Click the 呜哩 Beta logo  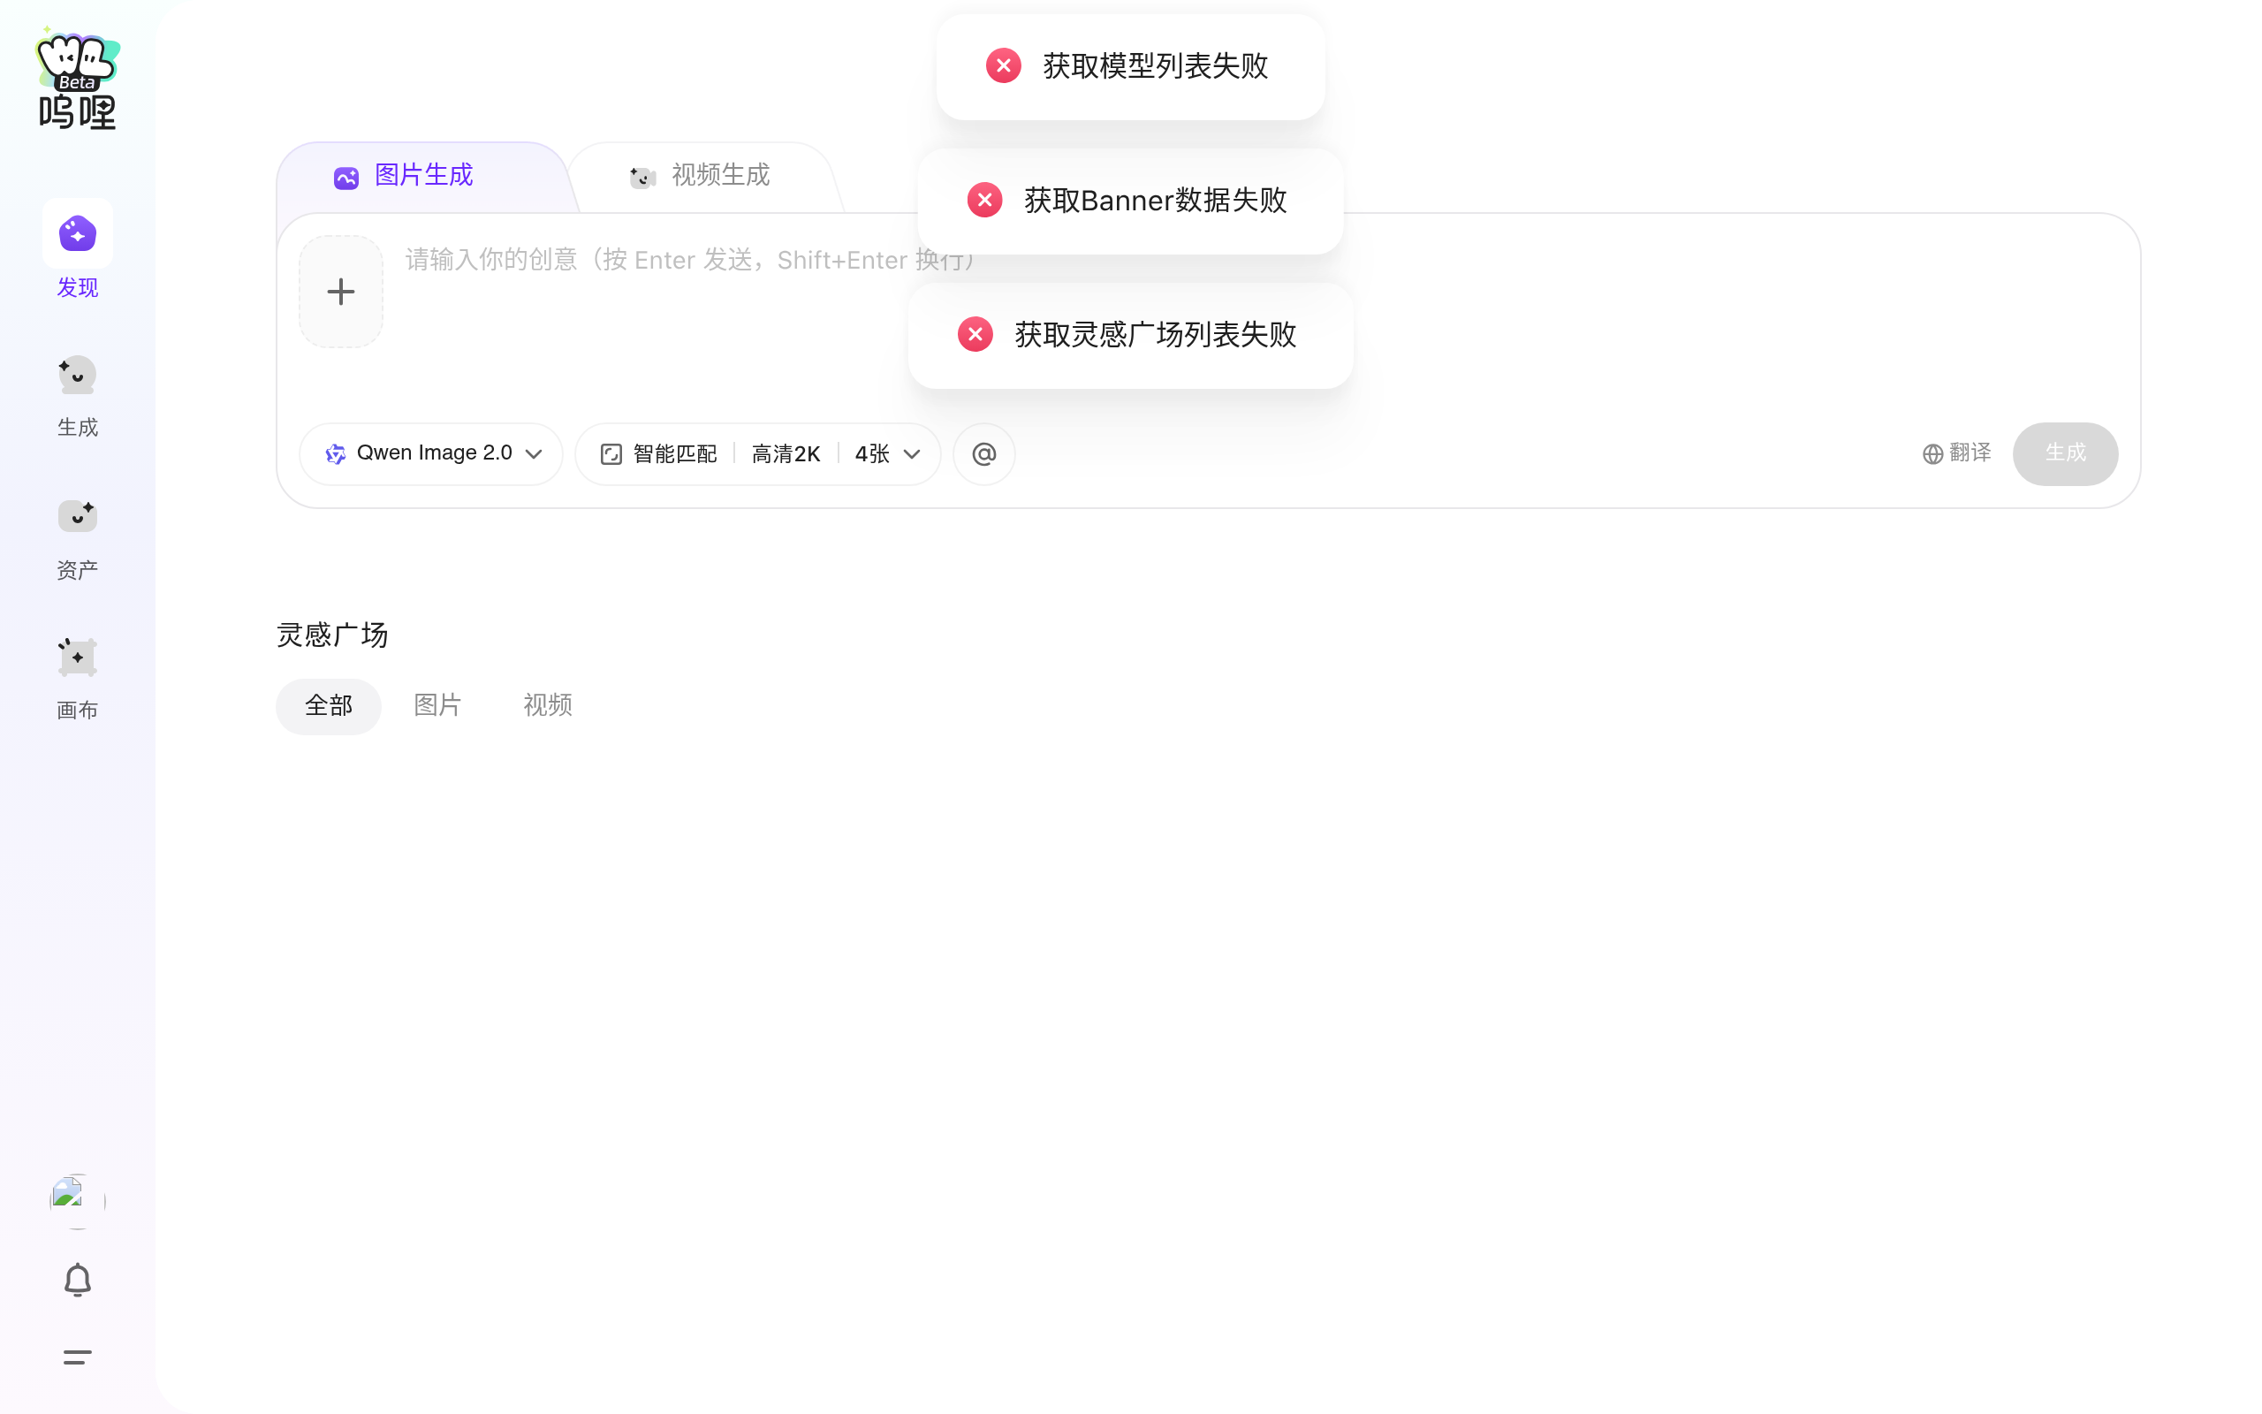(78, 80)
